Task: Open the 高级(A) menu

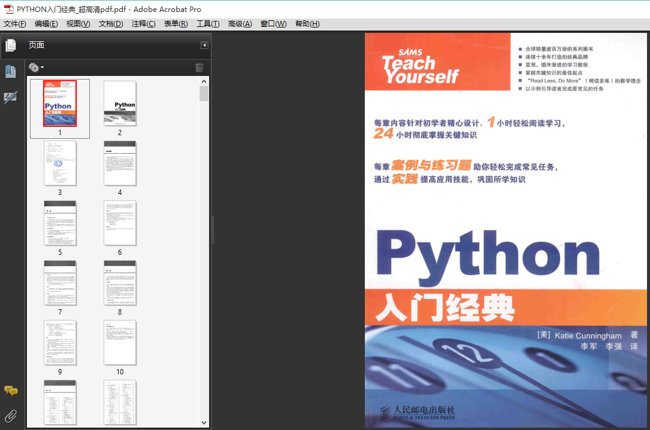Action: [240, 24]
